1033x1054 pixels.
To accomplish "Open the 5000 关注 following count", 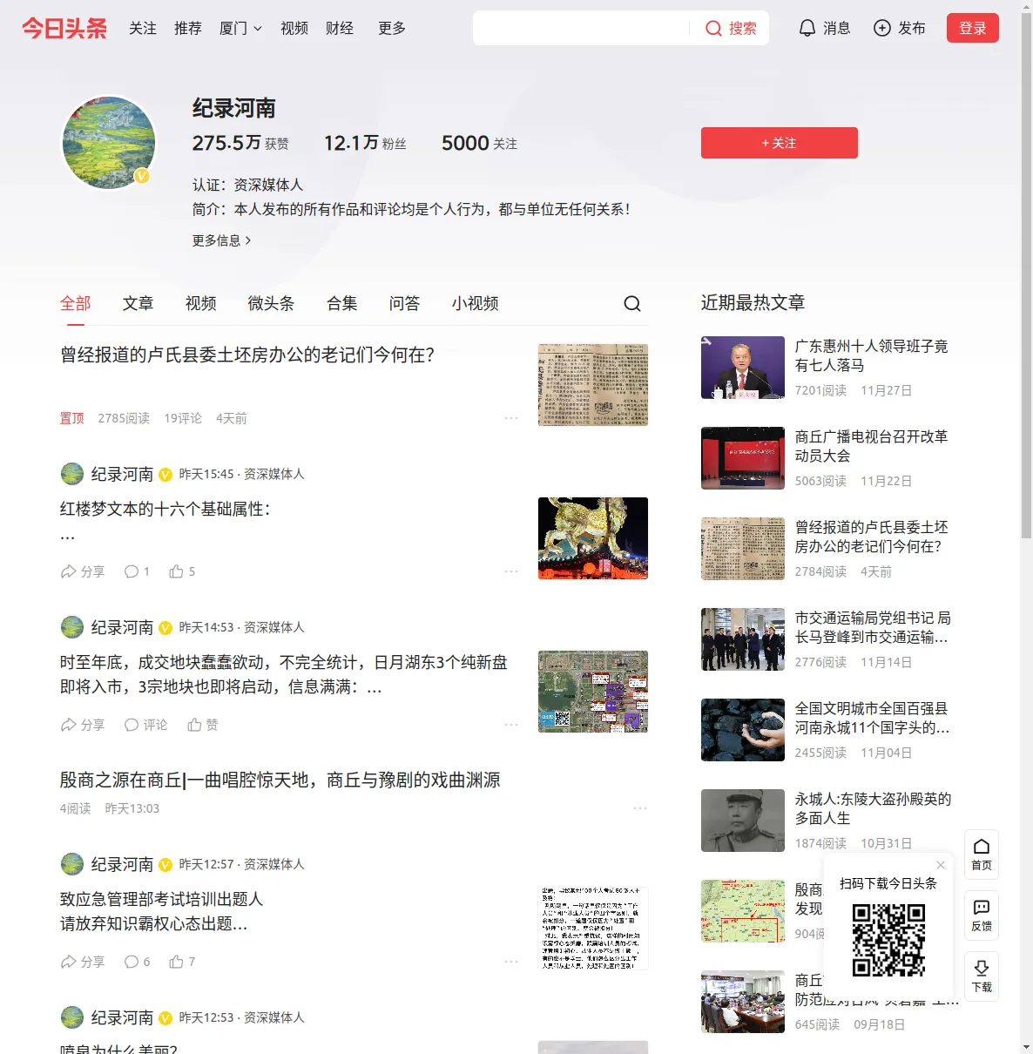I will [479, 143].
